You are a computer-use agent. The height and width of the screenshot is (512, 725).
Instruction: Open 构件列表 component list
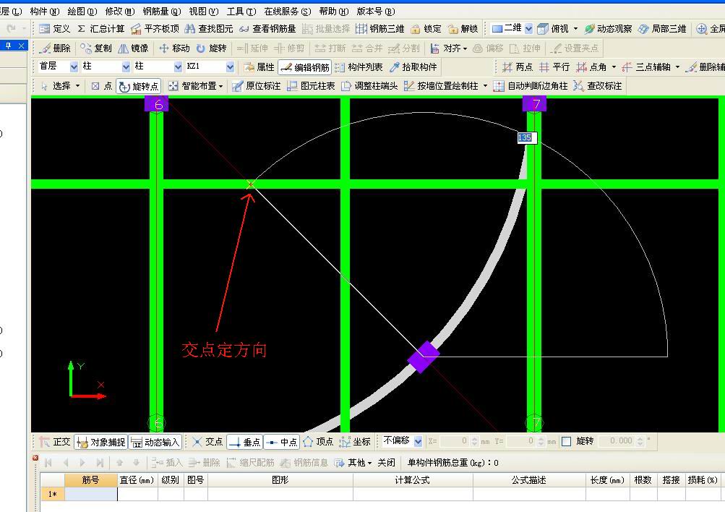pyautogui.click(x=359, y=67)
